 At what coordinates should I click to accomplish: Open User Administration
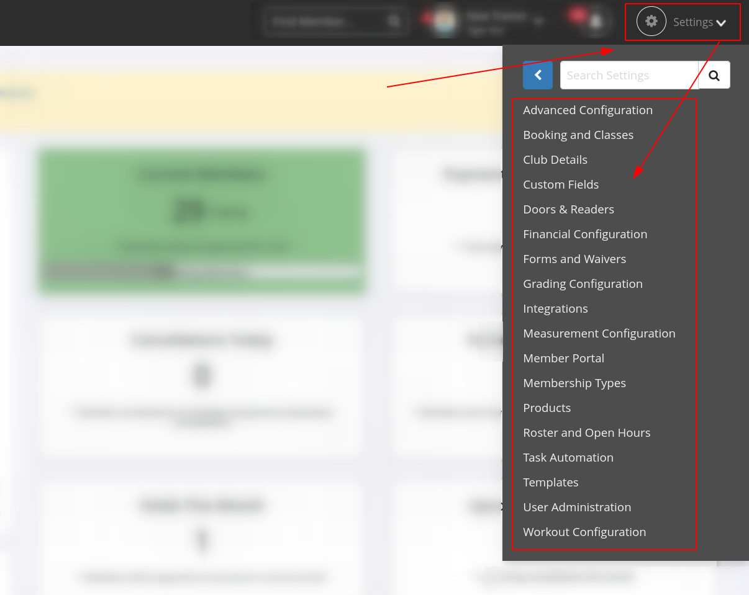[577, 507]
